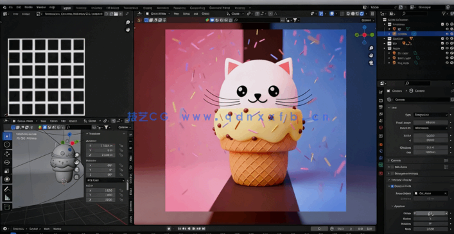The height and width of the screenshot is (234, 454).
Task: Select the highlighted first workspace tab
Action: pos(67,8)
